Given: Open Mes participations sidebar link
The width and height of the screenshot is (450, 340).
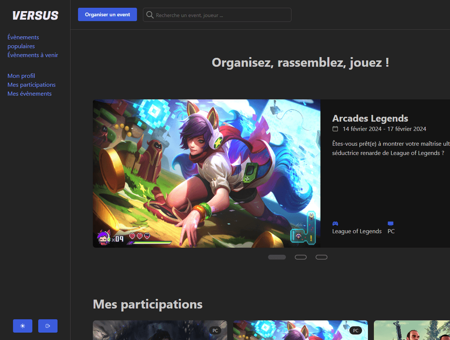Looking at the screenshot, I should click(x=32, y=85).
